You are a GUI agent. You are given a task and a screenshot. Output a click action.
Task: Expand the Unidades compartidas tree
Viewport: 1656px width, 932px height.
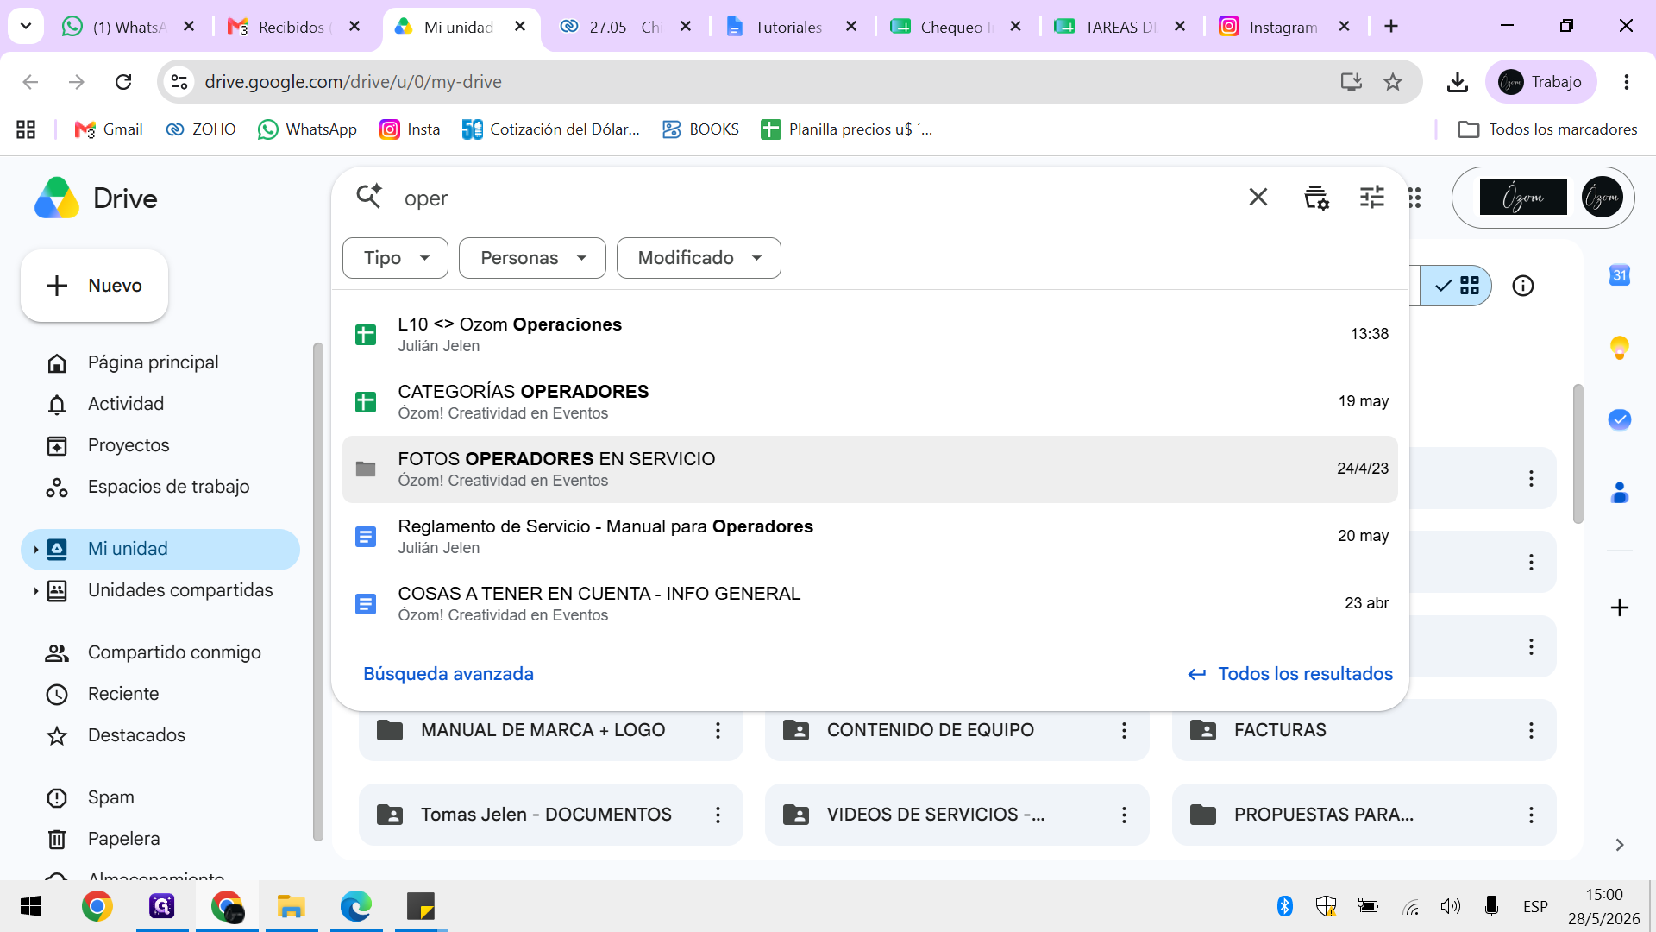(35, 591)
